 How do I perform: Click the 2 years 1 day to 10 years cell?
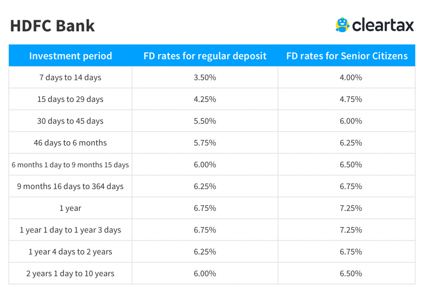(x=70, y=274)
